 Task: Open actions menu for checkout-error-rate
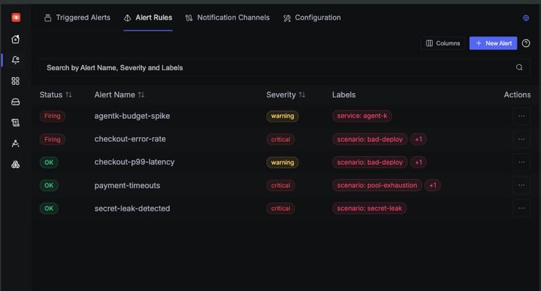pyautogui.click(x=521, y=139)
